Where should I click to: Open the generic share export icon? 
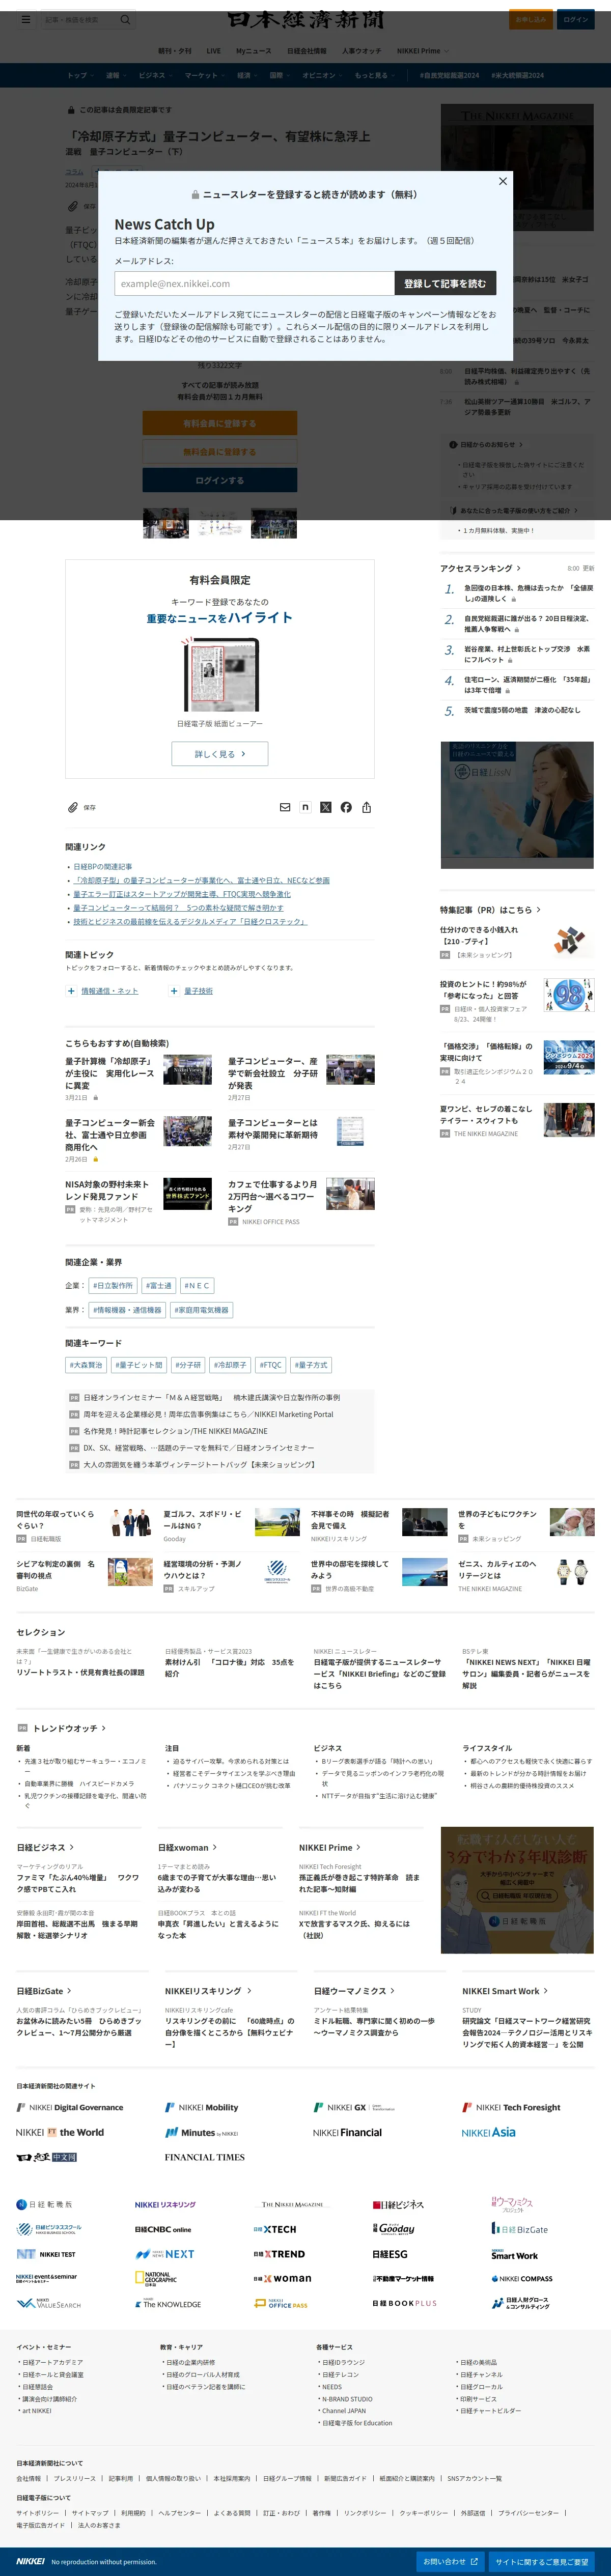coord(367,807)
